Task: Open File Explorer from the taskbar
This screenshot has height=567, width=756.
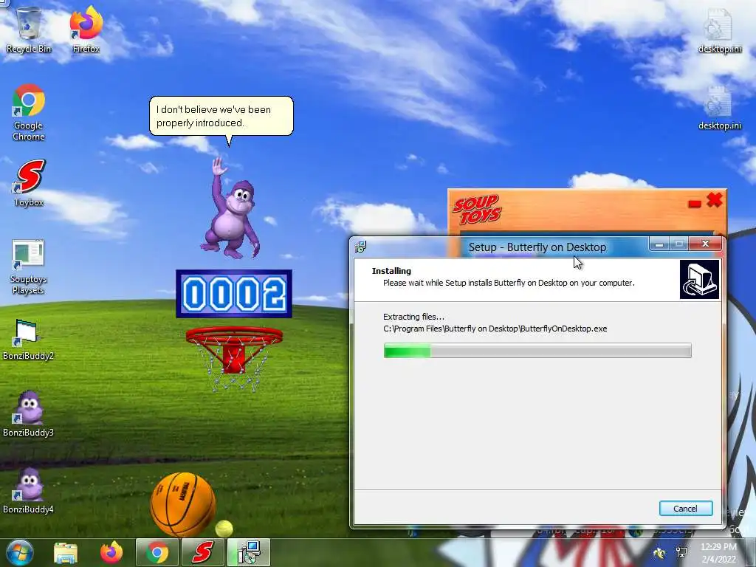Action: 66,553
